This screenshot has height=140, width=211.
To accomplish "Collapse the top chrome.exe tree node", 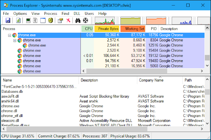I will 10,35.
